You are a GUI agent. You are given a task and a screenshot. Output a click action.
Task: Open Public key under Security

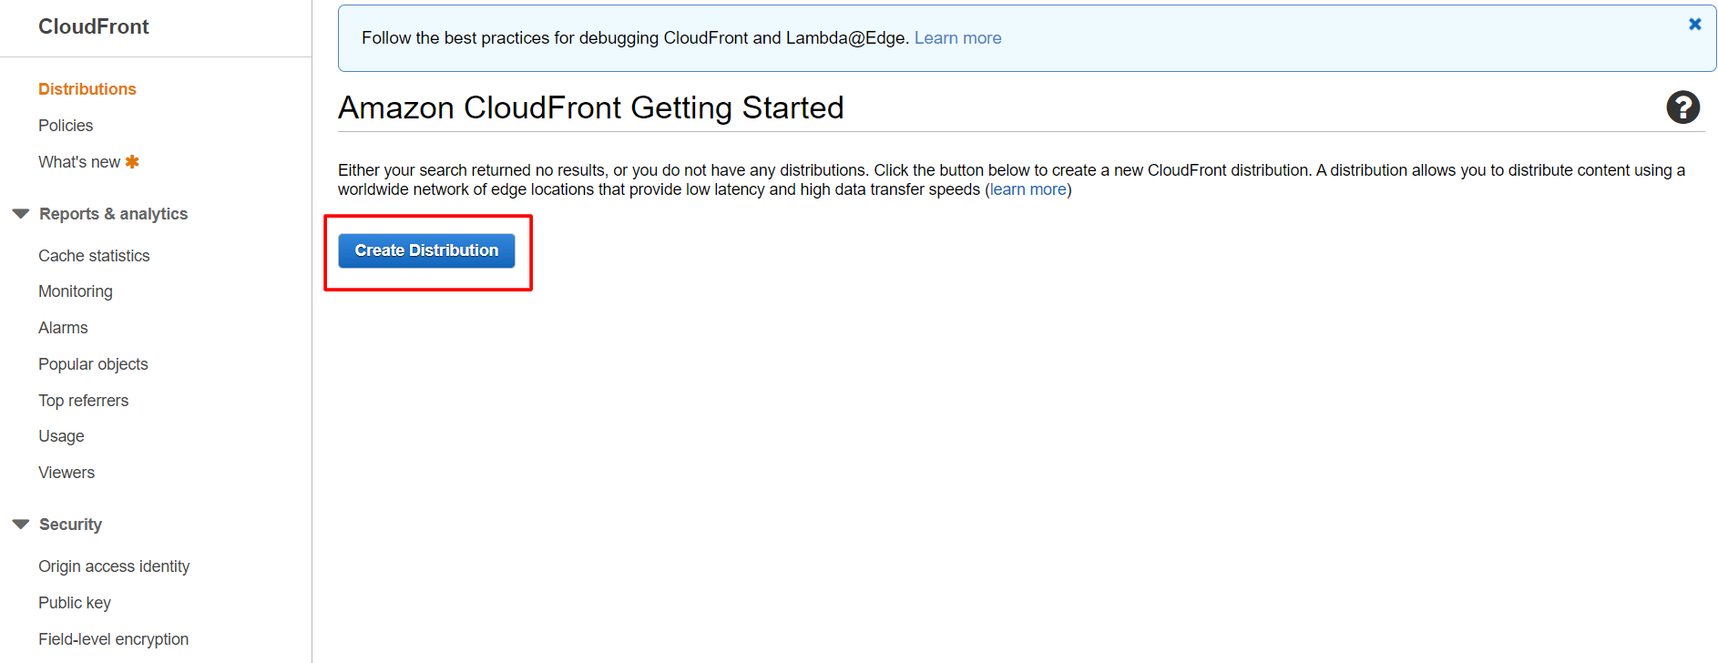point(75,603)
